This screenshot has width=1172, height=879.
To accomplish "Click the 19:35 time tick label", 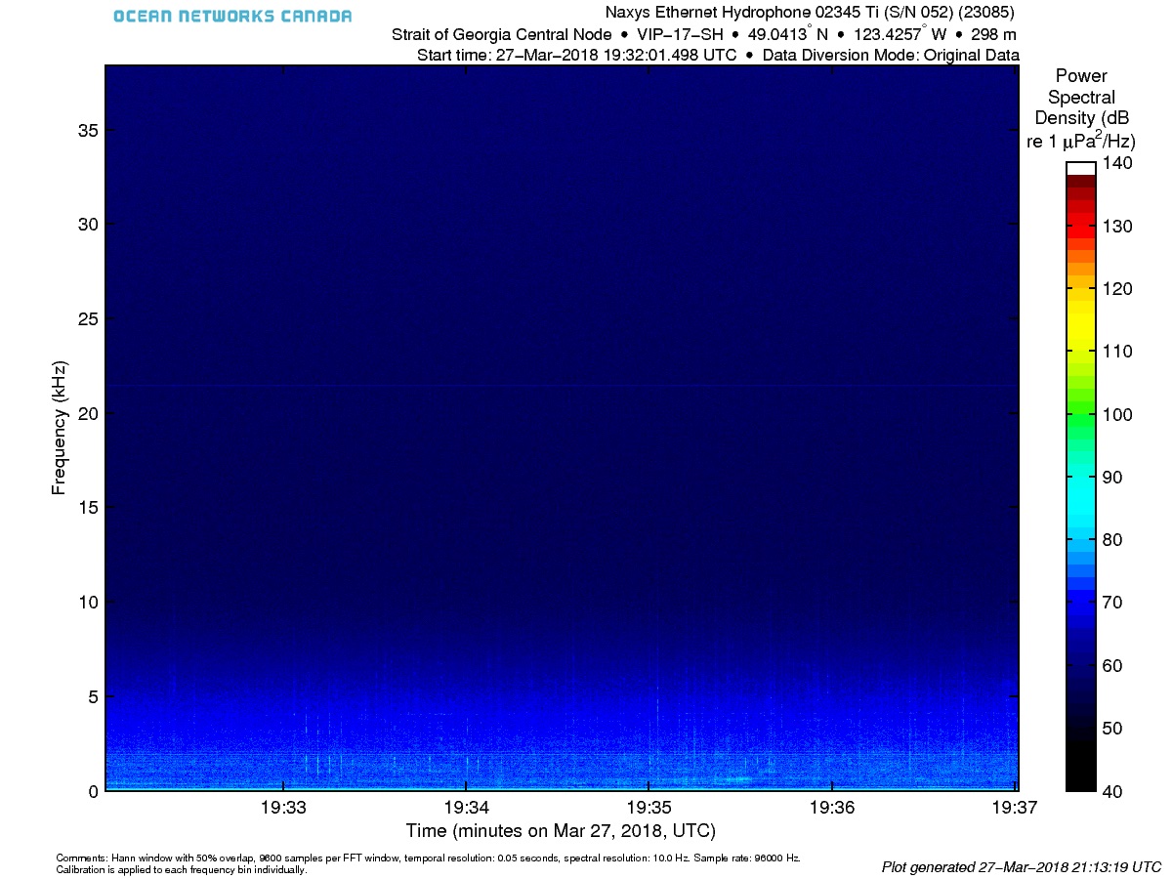I will tap(649, 809).
